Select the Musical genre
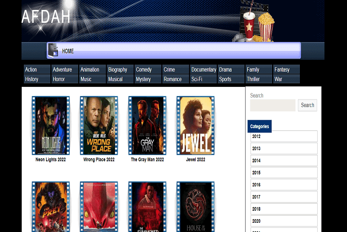 [x=120, y=79]
